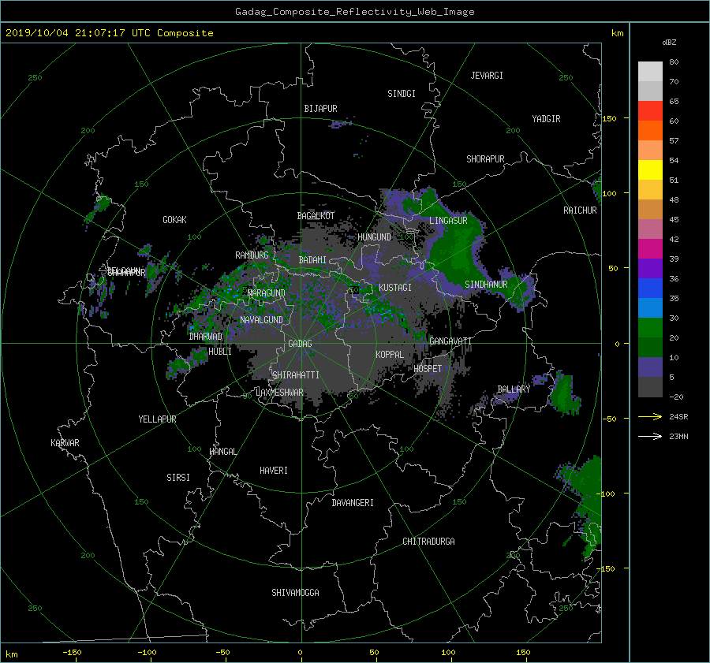Screen dimensions: 710x663
Task: Click the -20 dBZ legend value
Action: click(676, 397)
